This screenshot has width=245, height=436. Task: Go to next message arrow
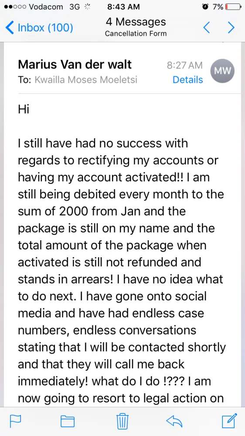231,27
